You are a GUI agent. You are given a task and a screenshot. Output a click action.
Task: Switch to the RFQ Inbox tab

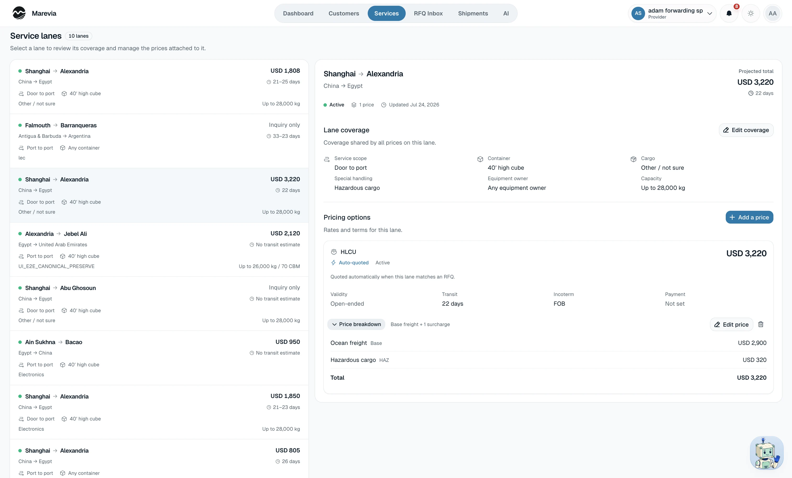click(428, 14)
